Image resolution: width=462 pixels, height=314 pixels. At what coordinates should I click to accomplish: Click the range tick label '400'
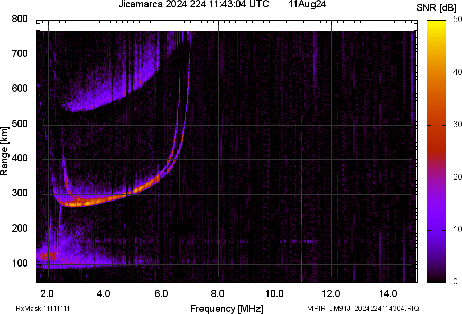20,158
